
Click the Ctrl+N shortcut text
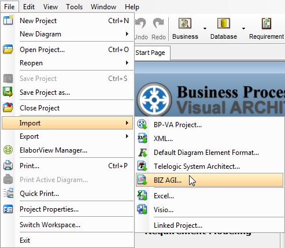coord(119,21)
